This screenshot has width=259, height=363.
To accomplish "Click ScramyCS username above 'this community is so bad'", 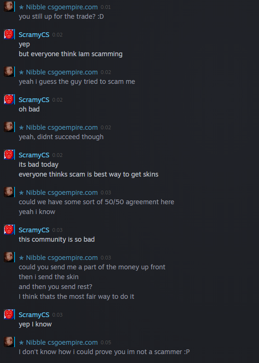I will click(x=34, y=230).
